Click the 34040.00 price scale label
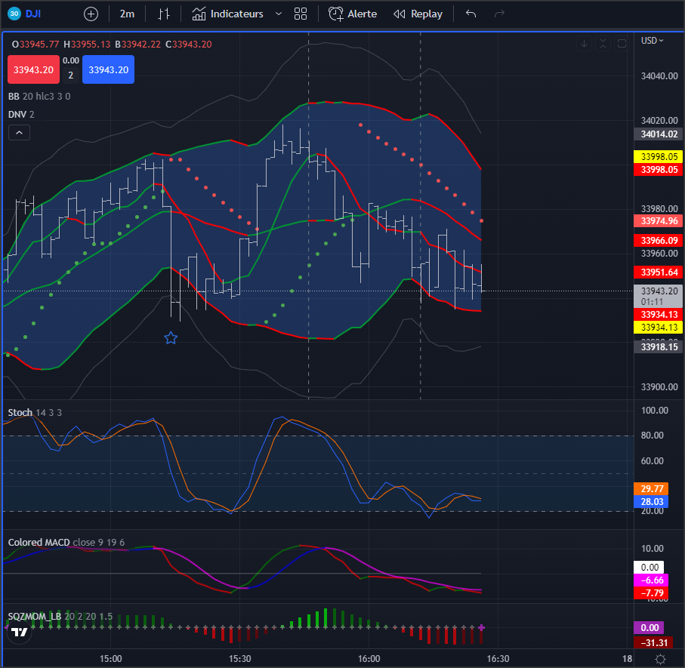This screenshot has height=668, width=685. click(x=659, y=76)
